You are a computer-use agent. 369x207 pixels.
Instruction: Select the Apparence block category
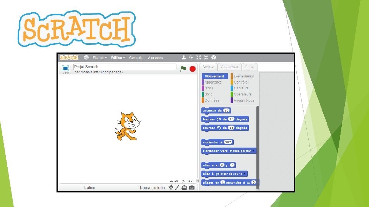point(213,82)
